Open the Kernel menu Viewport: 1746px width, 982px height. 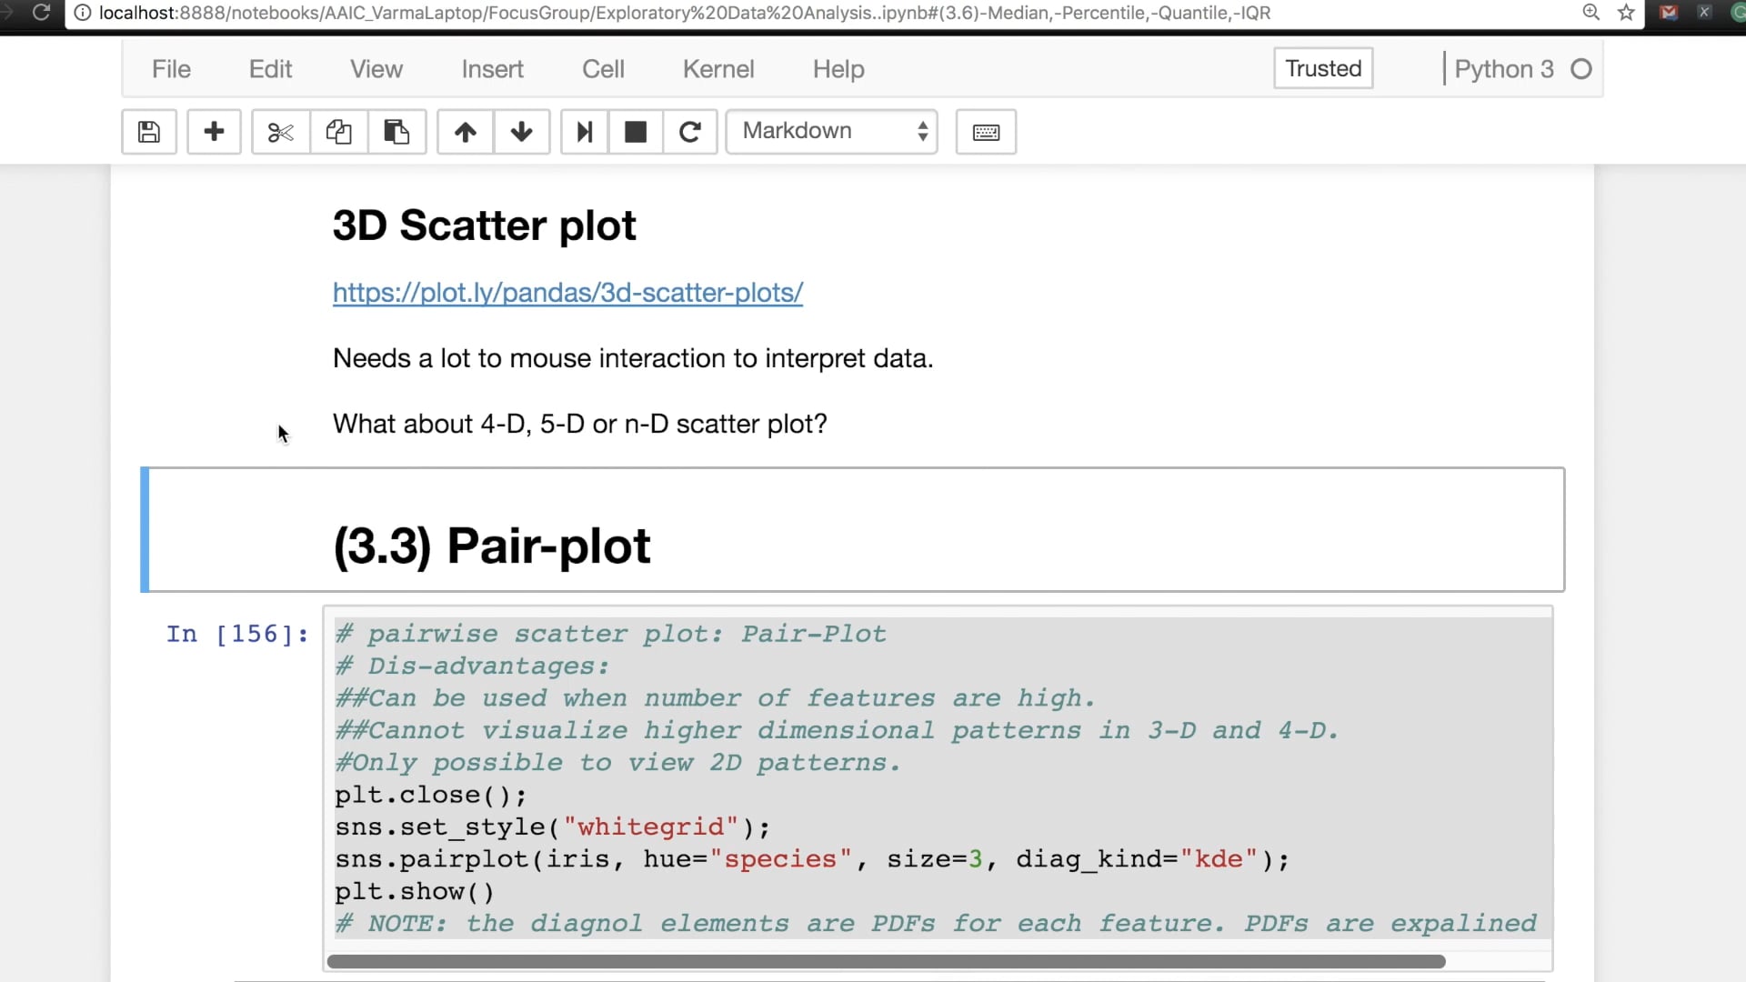pyautogui.click(x=718, y=69)
